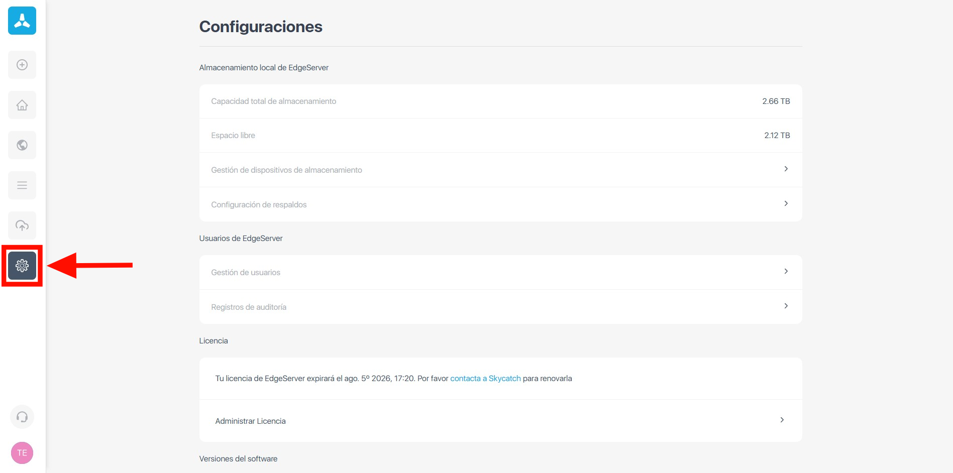Click the Skycatch logo icon

tap(22, 21)
